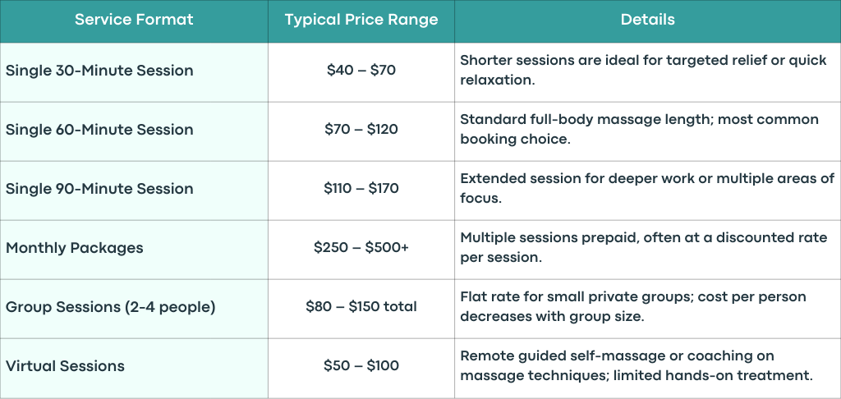Click the $70 – $120 price cell
This screenshot has height=399, width=841.
pyautogui.click(x=361, y=131)
